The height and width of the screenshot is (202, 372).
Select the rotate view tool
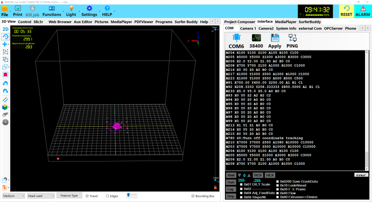click(5, 37)
